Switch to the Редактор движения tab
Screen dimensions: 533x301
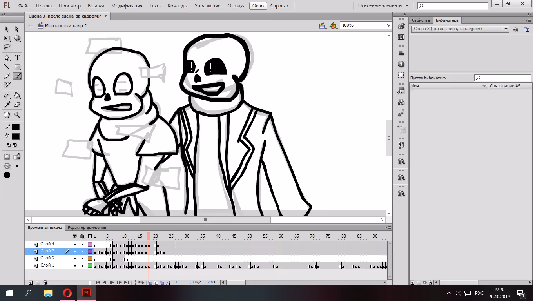(x=87, y=227)
